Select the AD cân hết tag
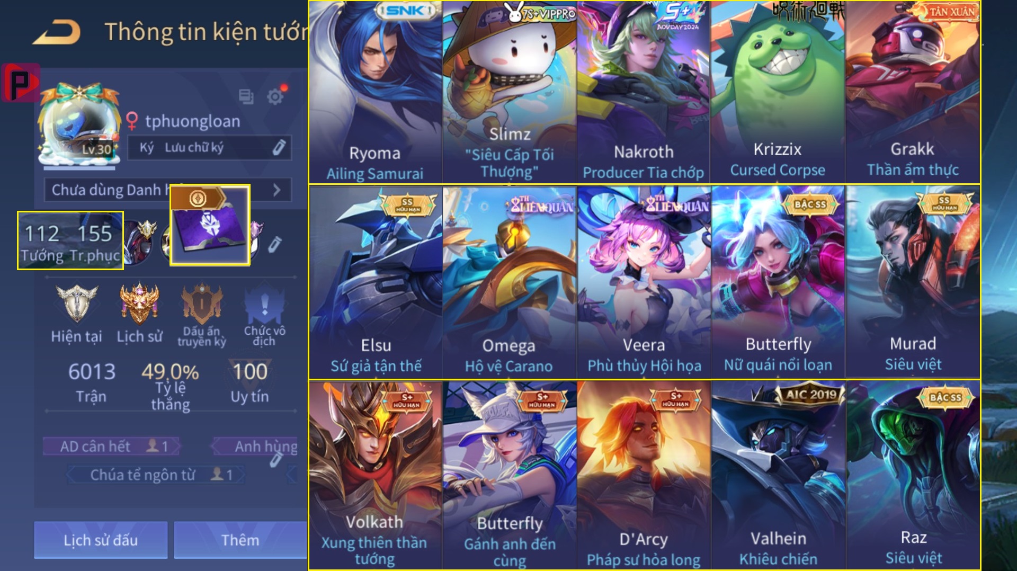The width and height of the screenshot is (1017, 571). [x=112, y=447]
